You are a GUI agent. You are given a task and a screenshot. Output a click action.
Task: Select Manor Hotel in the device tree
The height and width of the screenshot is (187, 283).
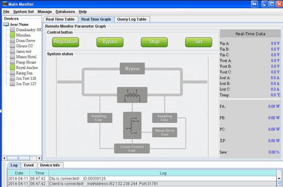26,57
